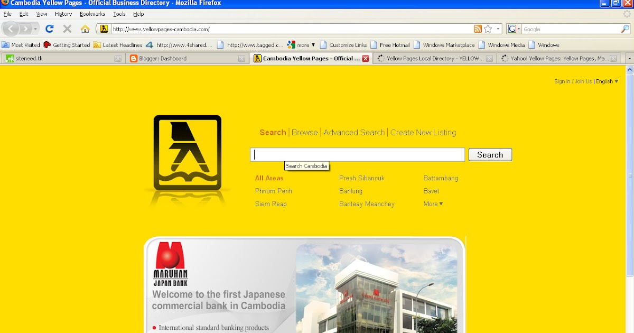634x333 pixels.
Task: Open the recent pages history dropdown arrow
Action: 35,29
